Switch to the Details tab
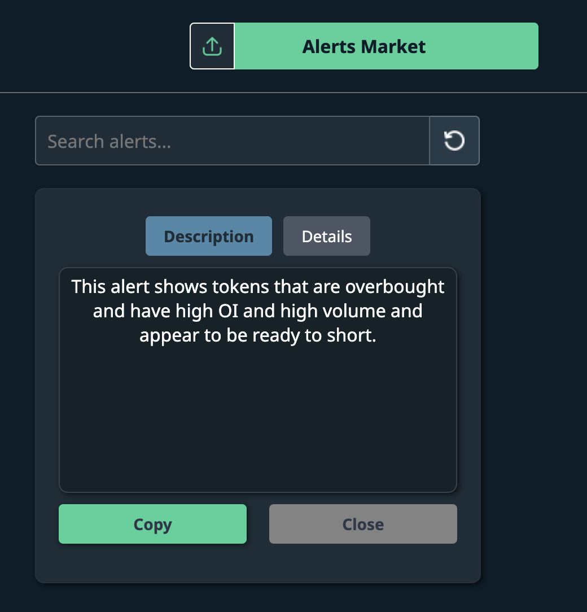This screenshot has width=587, height=612. point(327,236)
